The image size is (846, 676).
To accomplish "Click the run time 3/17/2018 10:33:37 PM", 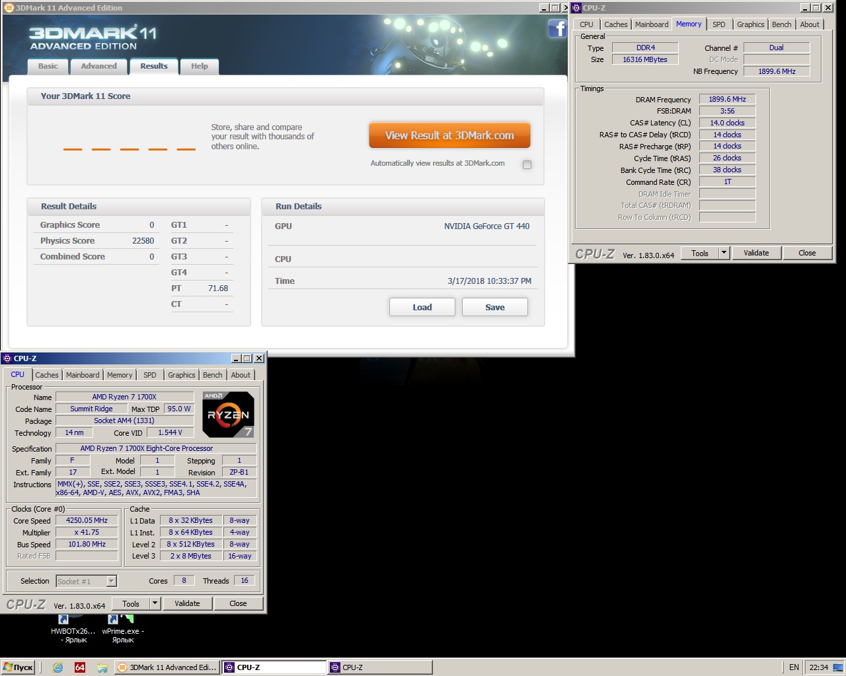I will coord(489,281).
